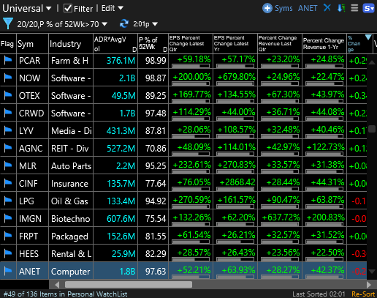
Task: Click the blue plus add symbols icon
Action: [267, 8]
